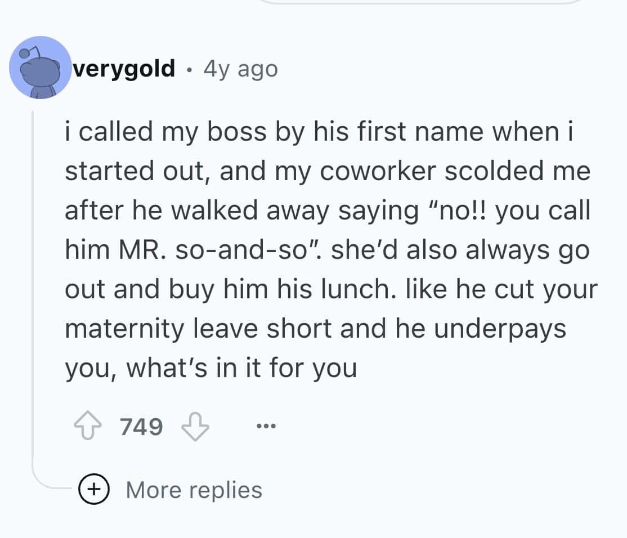Downvote the verygold comment
Viewport: 627px width, 538px height.
(194, 427)
